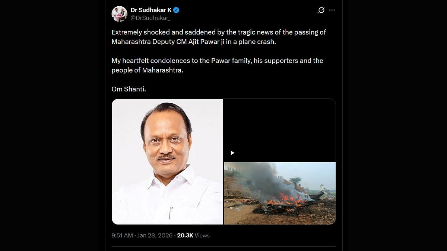
Task: Click the 20.3K view count
Action: click(185, 235)
